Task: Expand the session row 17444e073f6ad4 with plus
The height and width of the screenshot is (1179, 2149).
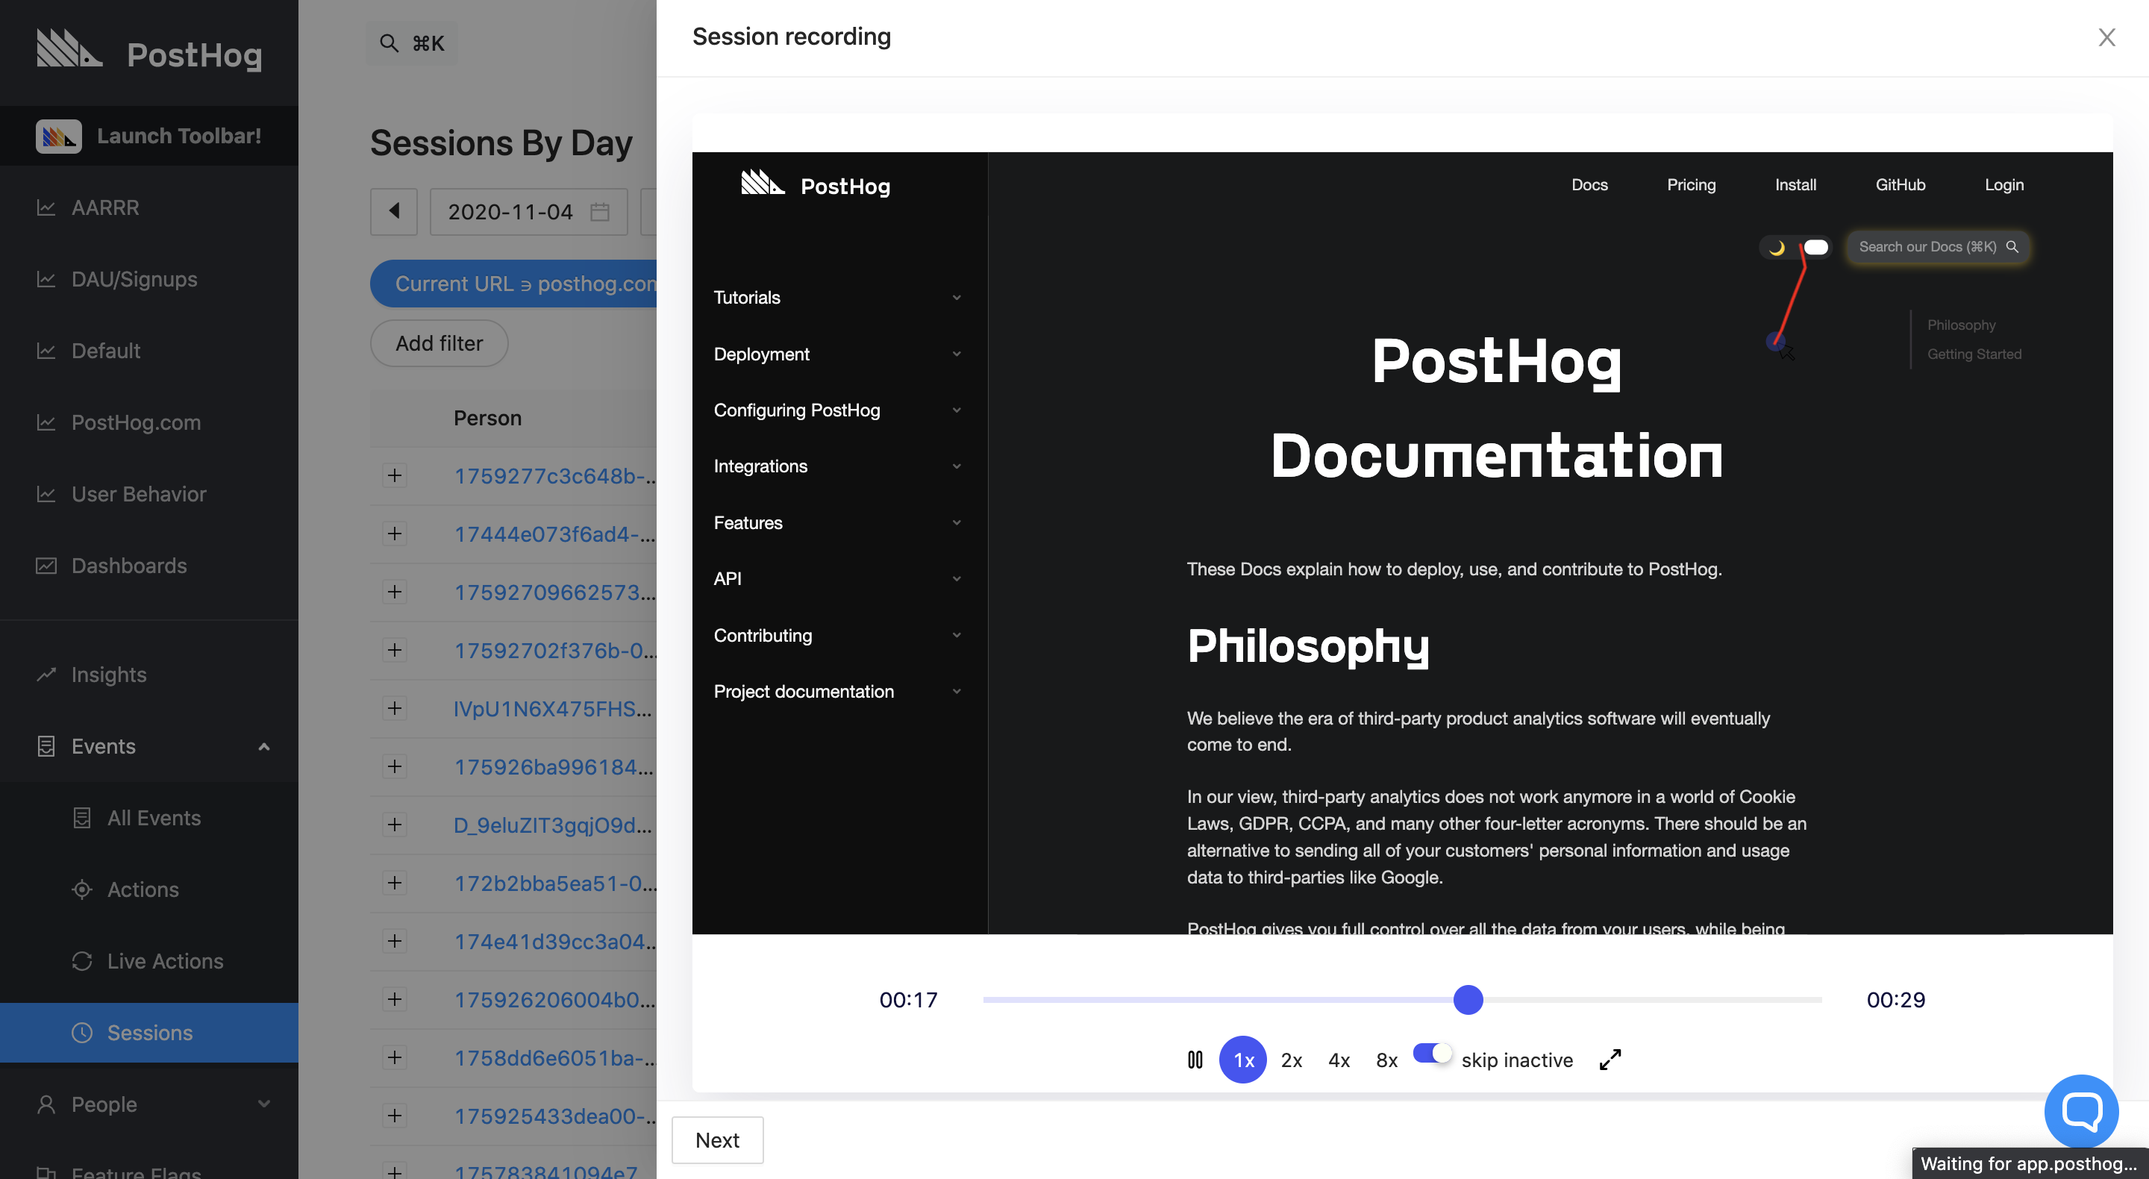Action: (x=395, y=534)
